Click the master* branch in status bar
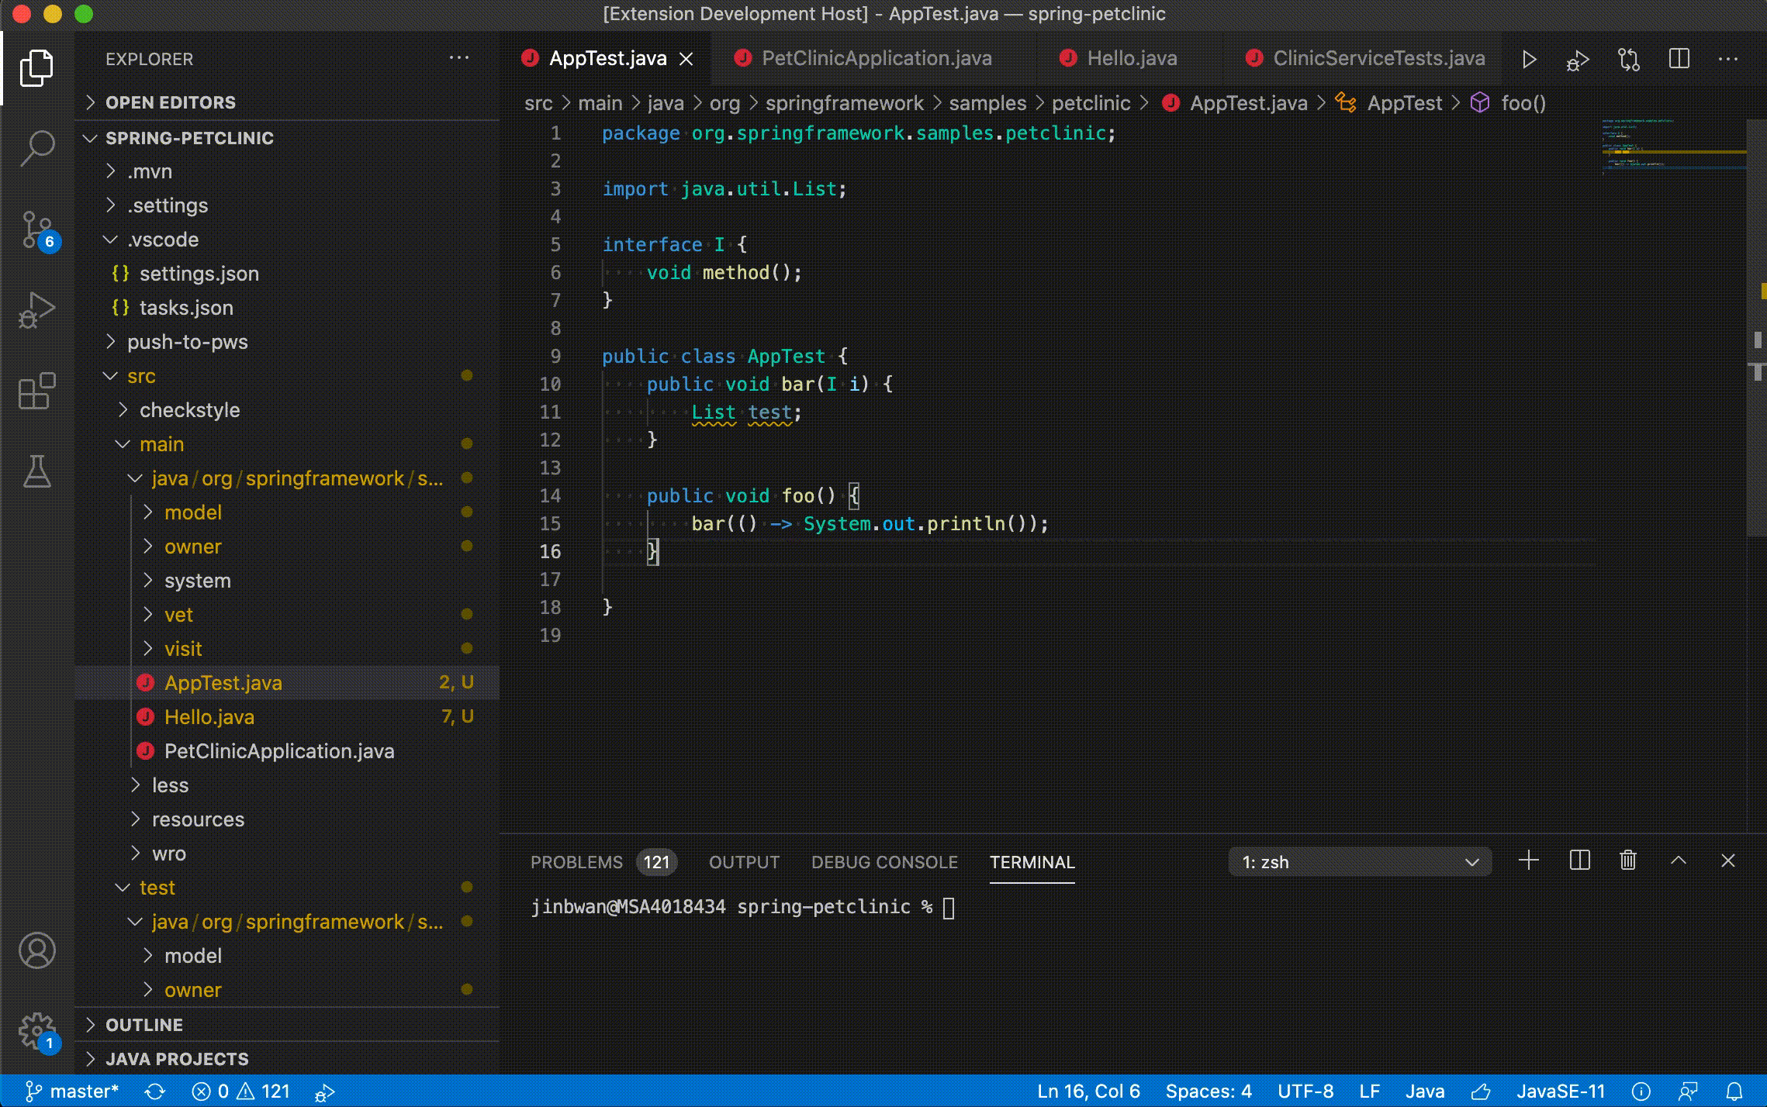1767x1107 pixels. click(73, 1091)
